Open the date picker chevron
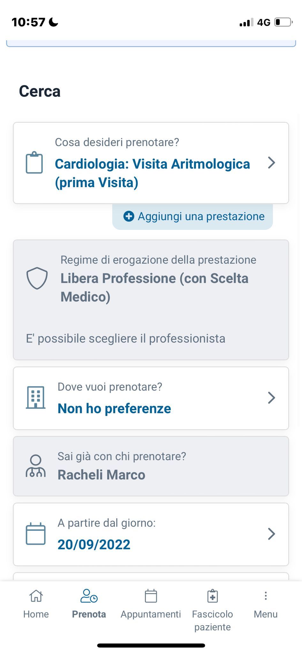 [271, 534]
